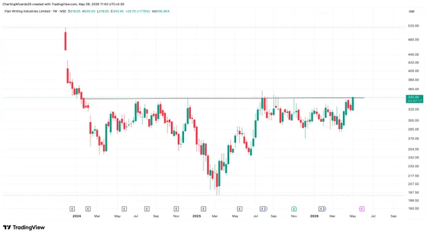Click the earnings marker before Mar 2024

point(88,209)
